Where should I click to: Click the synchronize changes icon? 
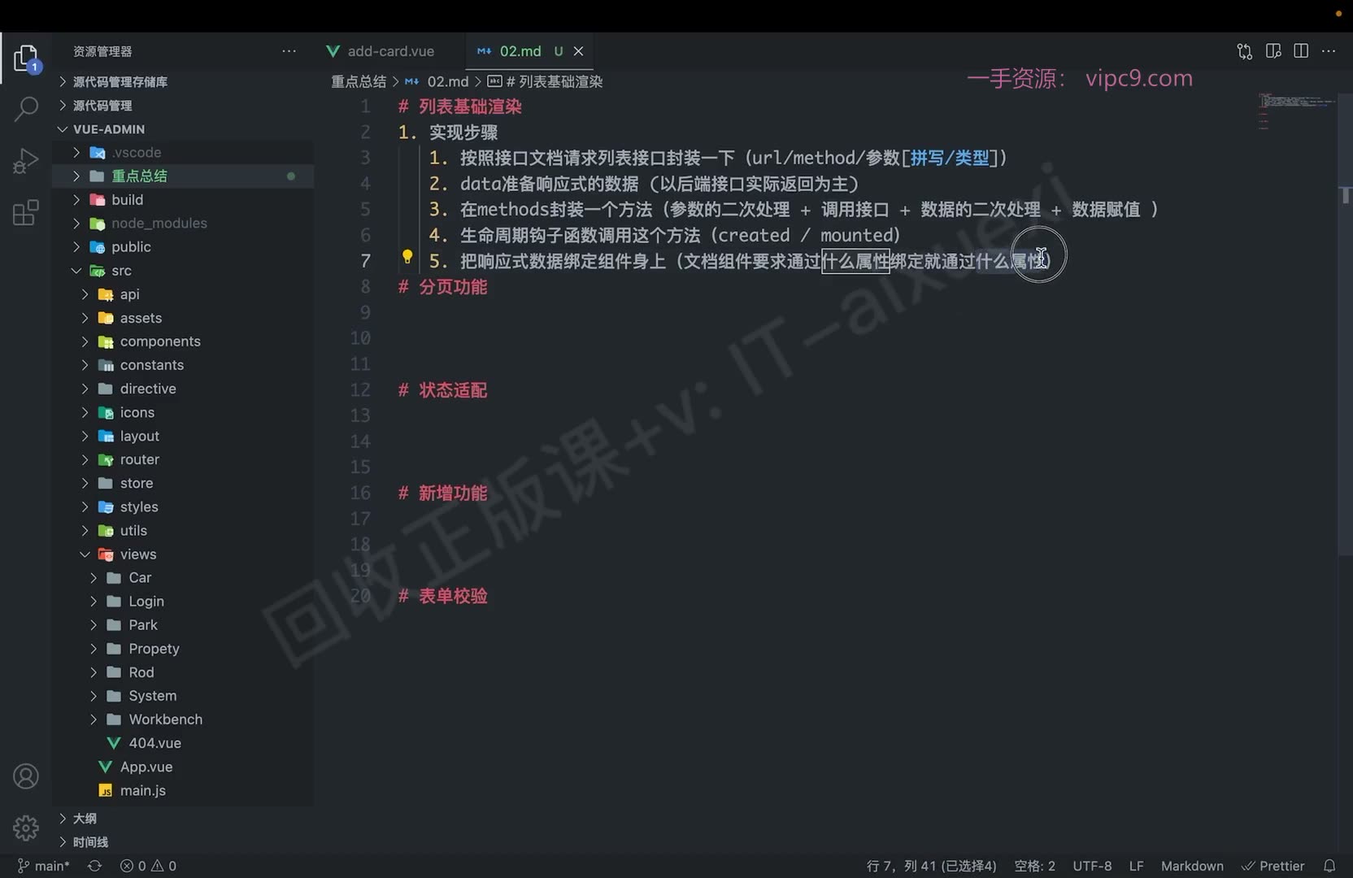[x=94, y=866]
